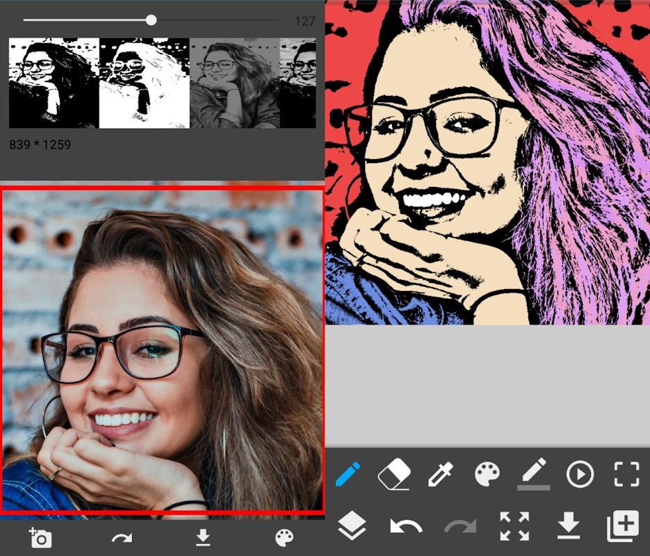Image resolution: width=650 pixels, height=556 pixels.
Task: Play the drawing replay
Action: pyautogui.click(x=580, y=473)
